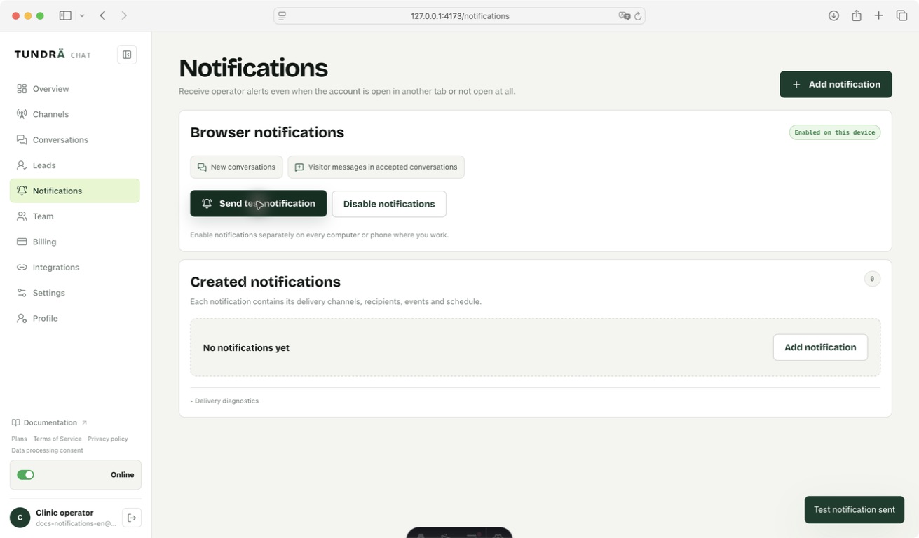
Task: Toggle the New conversations chip
Action: (236, 167)
